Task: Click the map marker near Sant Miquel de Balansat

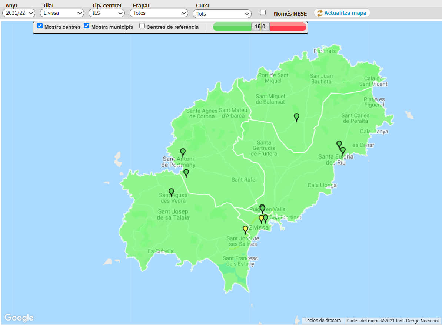Action: 296,117
